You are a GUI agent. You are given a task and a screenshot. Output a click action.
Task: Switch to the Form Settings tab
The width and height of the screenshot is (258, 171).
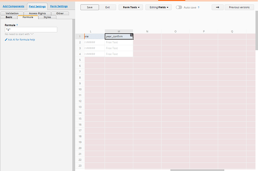coord(59,6)
